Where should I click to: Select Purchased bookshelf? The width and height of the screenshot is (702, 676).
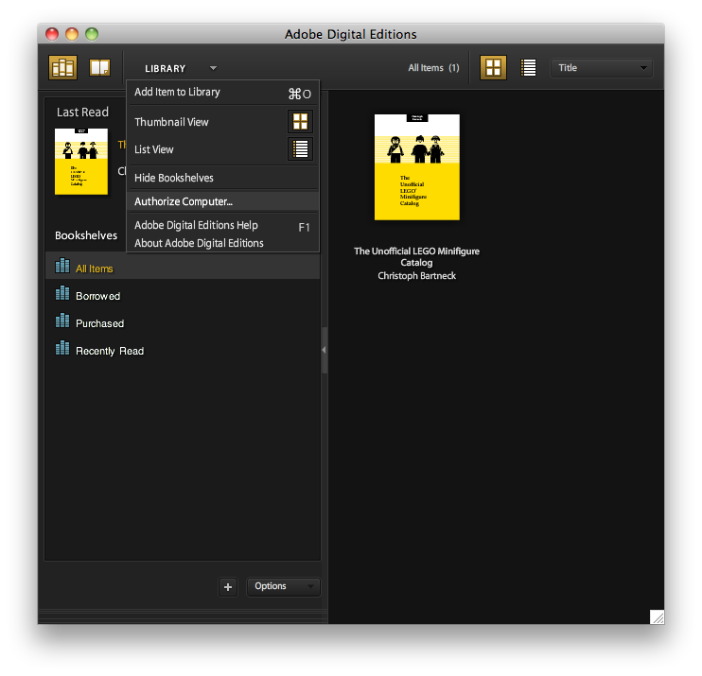click(183, 322)
